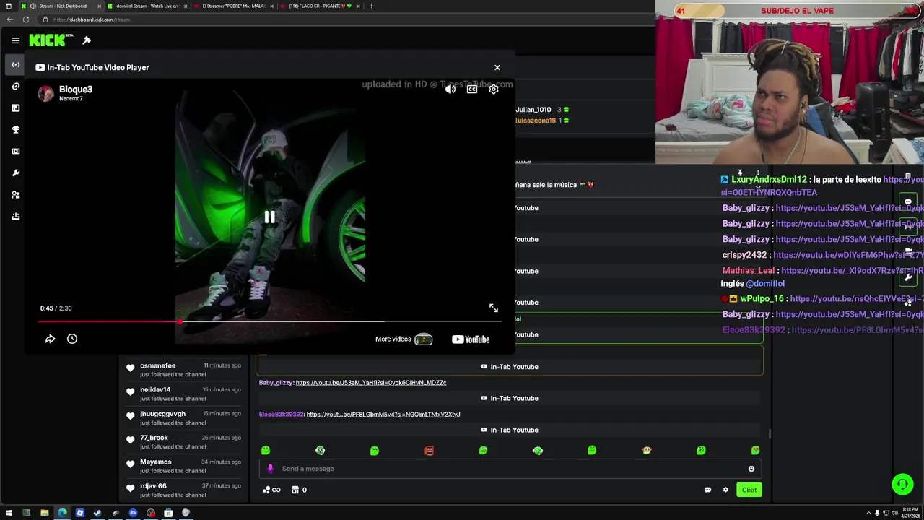Play In-Tab Youtube above Baby_glizzy's chat message
Viewport: 924px width, 520px height.
click(x=510, y=367)
